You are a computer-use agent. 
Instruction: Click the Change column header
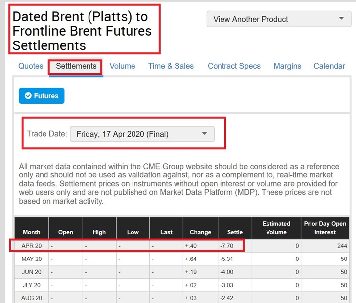coord(200,228)
